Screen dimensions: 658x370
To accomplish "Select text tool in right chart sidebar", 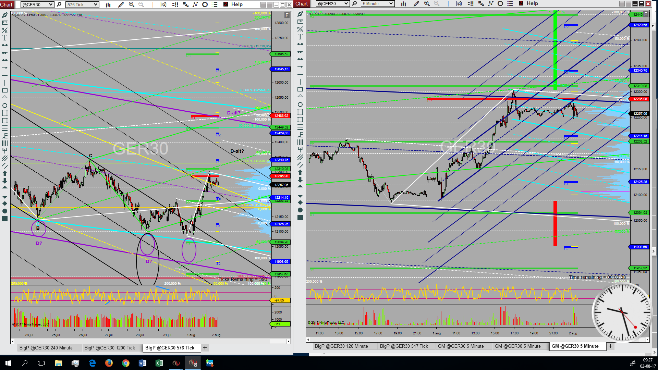I will (300, 37).
